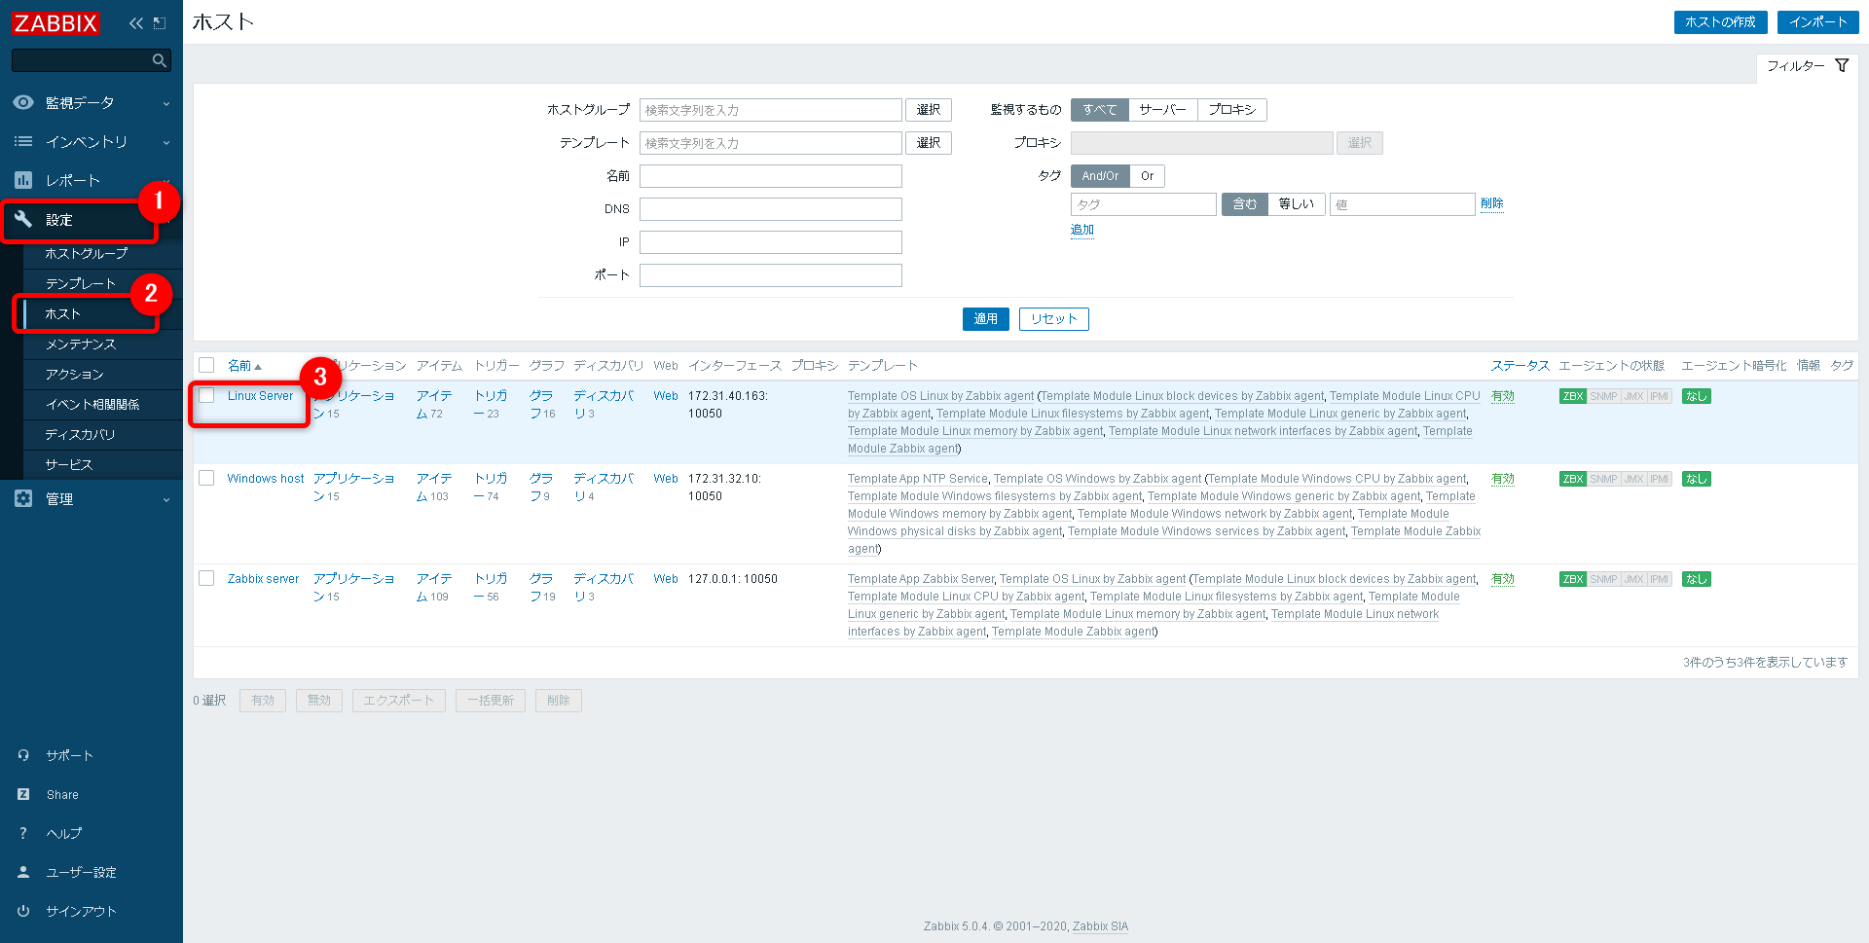Click the Share Z icon
The image size is (1869, 943).
pyautogui.click(x=23, y=794)
